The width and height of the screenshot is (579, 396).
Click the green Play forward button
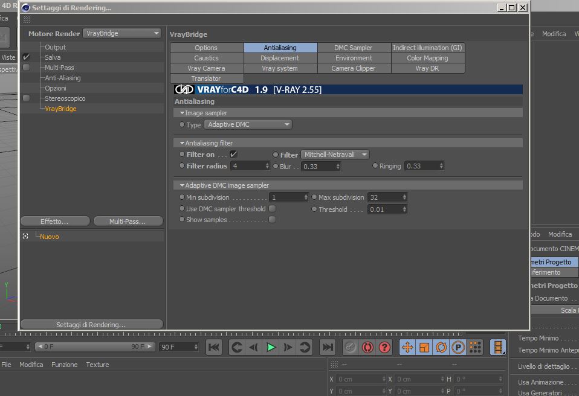271,347
